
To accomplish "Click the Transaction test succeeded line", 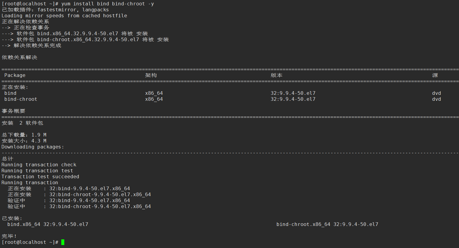I will 40,177.
